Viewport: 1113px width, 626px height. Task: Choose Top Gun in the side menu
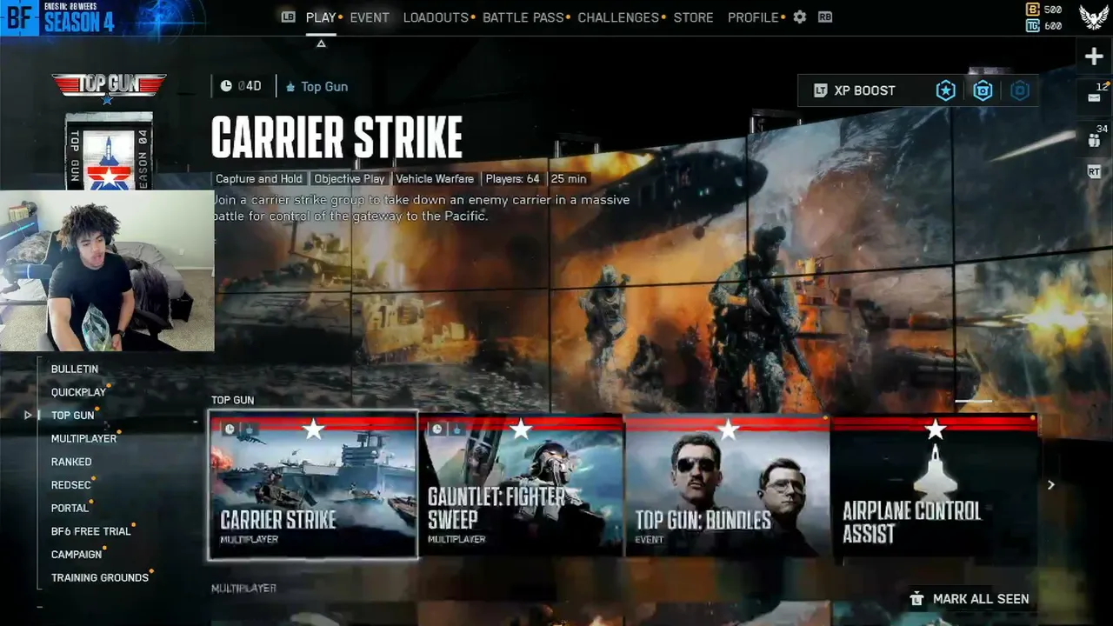pyautogui.click(x=73, y=416)
